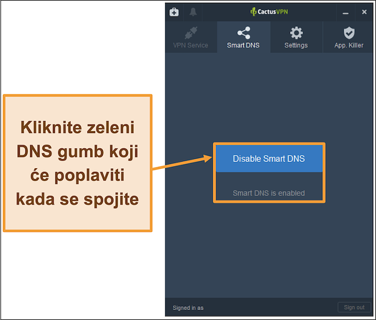The height and width of the screenshot is (320, 376).
Task: Click the Sign out button
Action: [x=354, y=307]
